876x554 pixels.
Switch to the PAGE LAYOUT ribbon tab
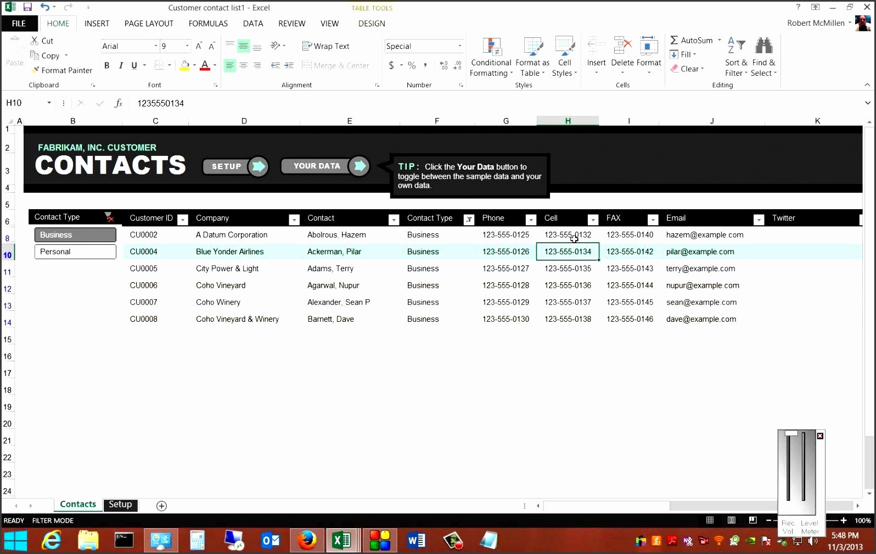149,24
